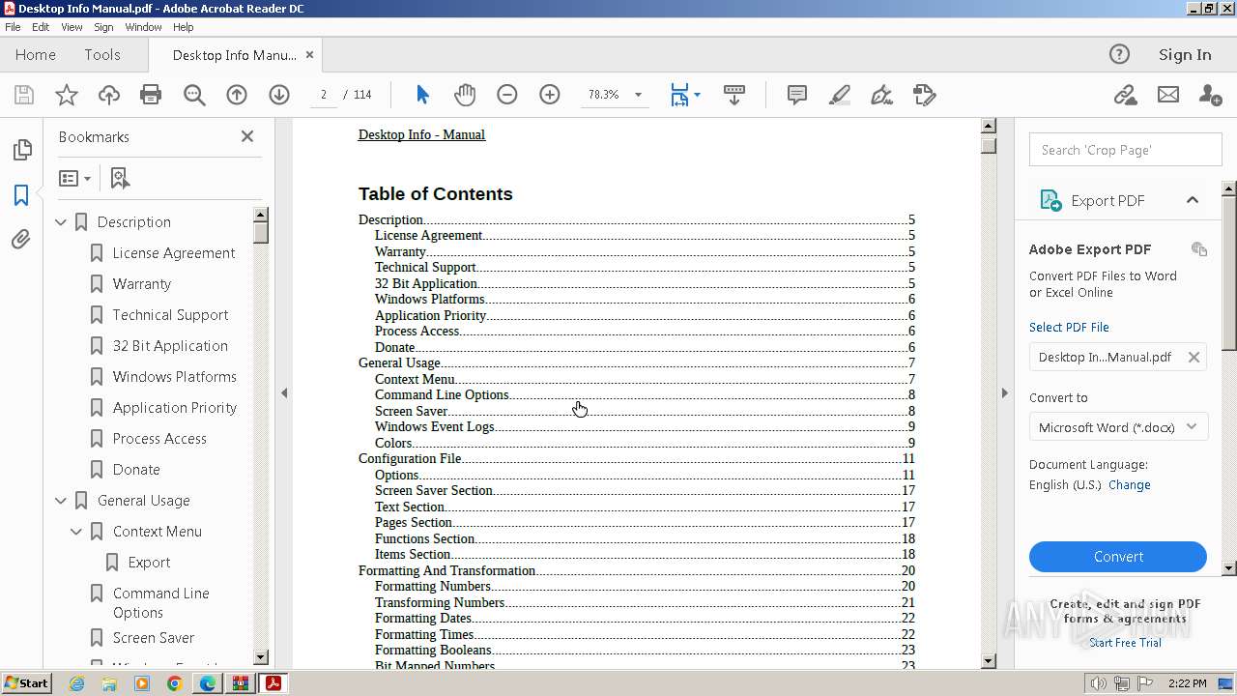The image size is (1237, 696).
Task: Open the add comment tool
Action: [x=797, y=95]
